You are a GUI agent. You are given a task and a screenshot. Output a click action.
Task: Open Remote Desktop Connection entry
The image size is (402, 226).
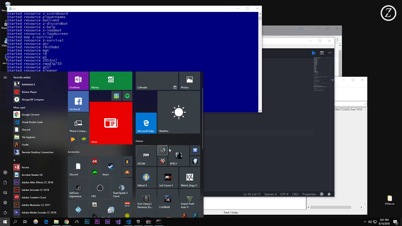click(x=39, y=152)
